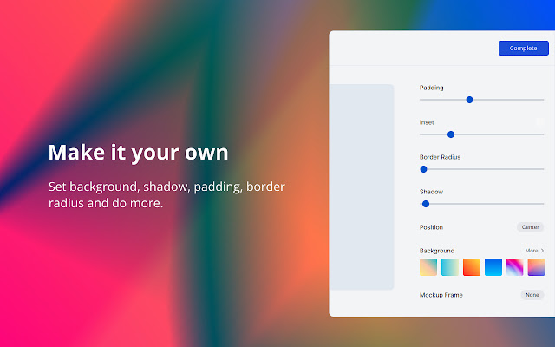This screenshot has height=347, width=555.
Task: Choose the teal-to-cream gradient background swatch
Action: click(450, 267)
